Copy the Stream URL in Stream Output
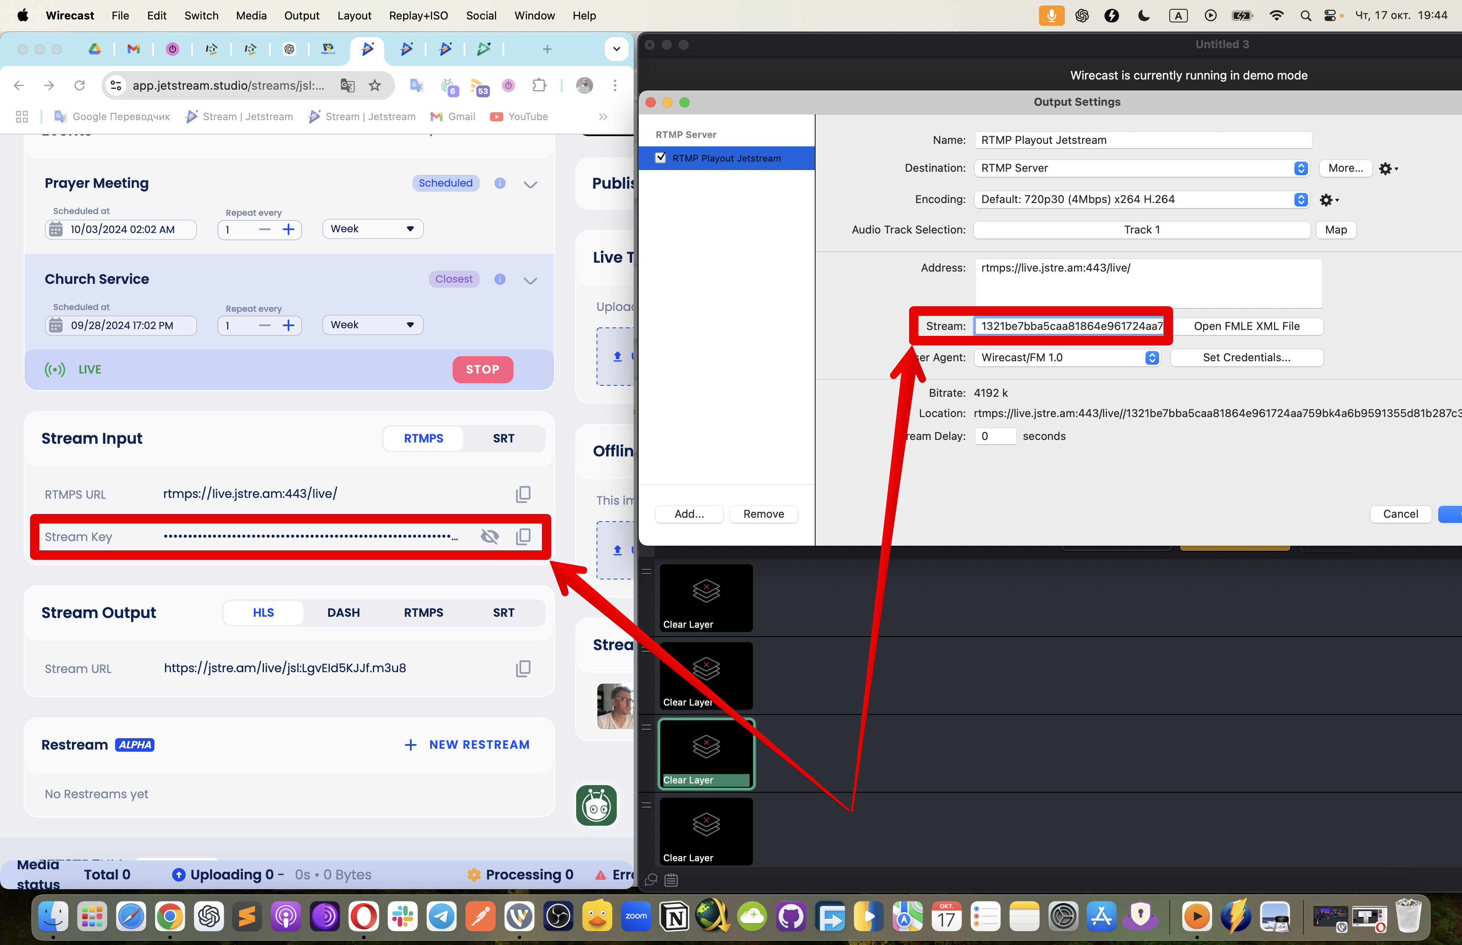The height and width of the screenshot is (945, 1462). (523, 668)
